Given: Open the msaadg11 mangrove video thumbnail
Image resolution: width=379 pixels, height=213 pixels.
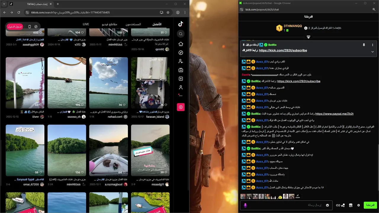Looking at the screenshot, I should (x=150, y=150).
